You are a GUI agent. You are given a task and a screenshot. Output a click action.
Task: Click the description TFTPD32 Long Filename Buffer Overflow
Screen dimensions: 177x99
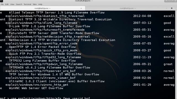tap(42, 61)
